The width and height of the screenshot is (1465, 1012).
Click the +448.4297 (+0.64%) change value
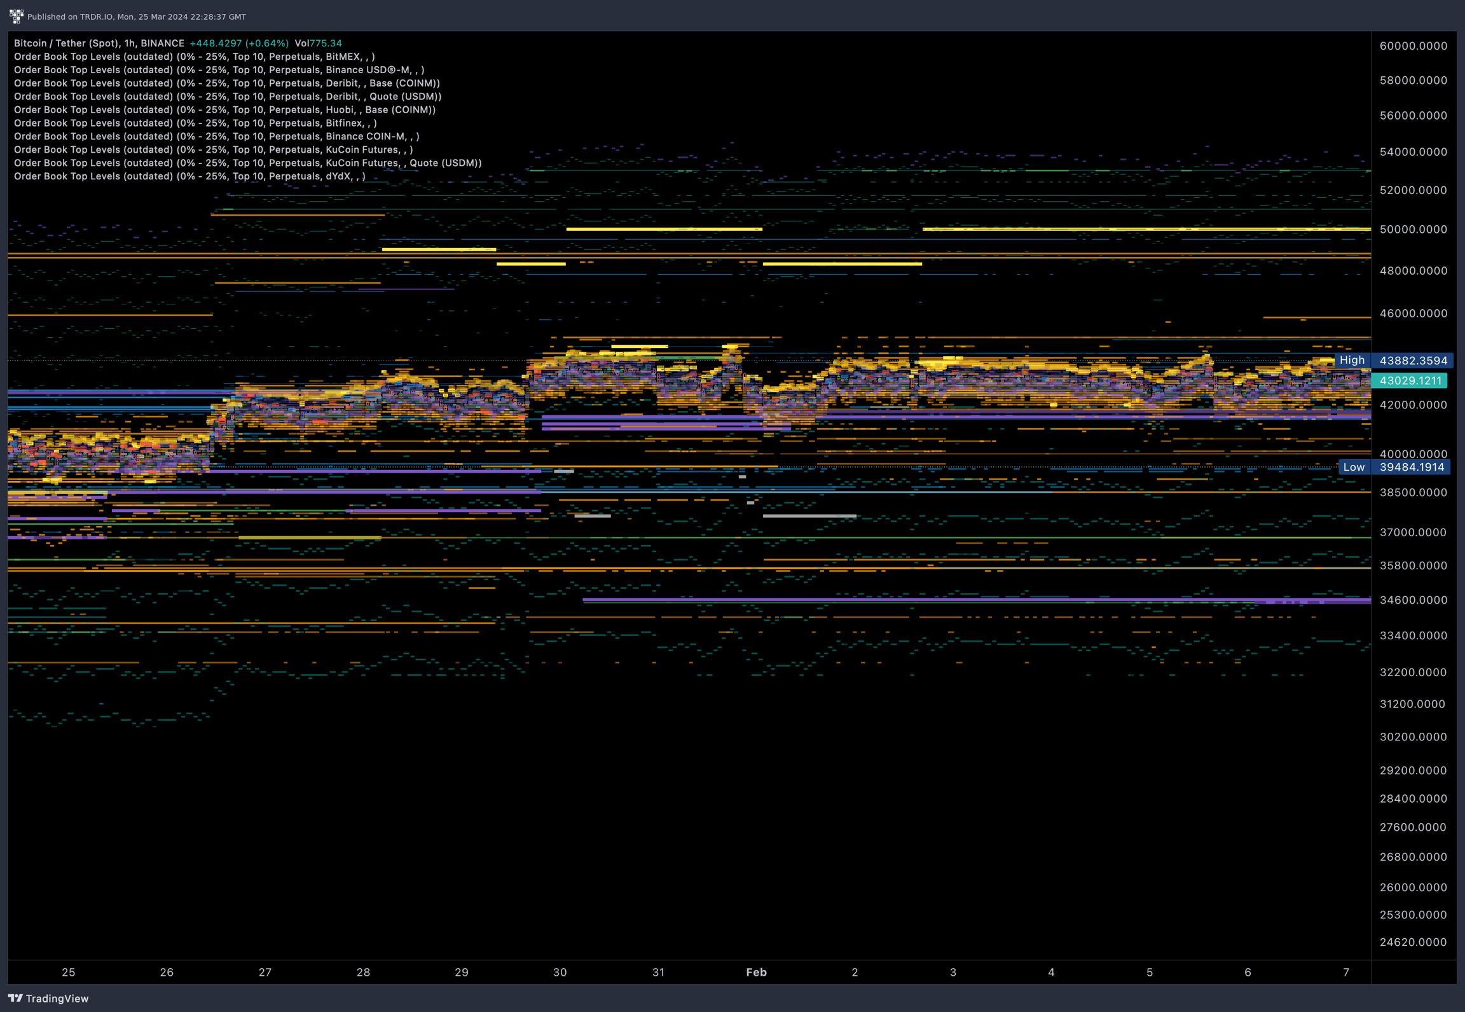click(x=239, y=43)
